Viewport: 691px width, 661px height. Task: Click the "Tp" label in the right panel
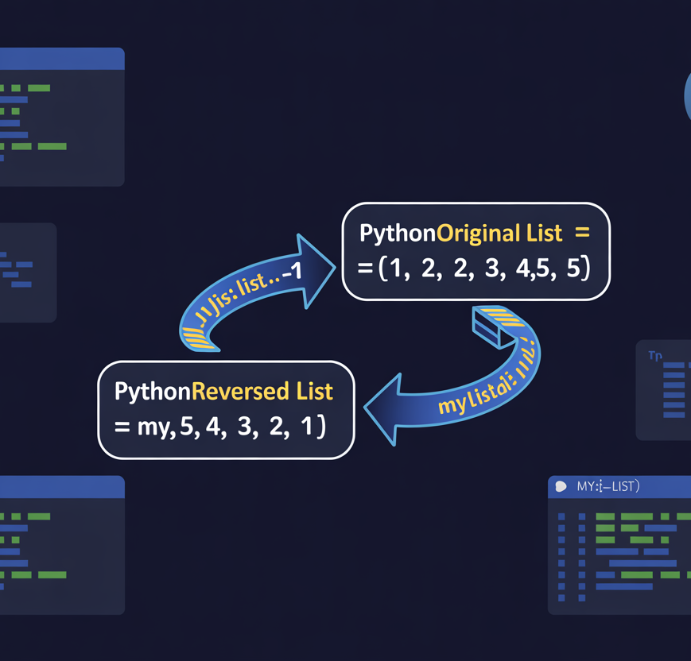(x=654, y=356)
